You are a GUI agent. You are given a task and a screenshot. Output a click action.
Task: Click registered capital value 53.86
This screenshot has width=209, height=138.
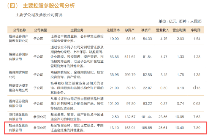pyautogui.click(x=114, y=57)
